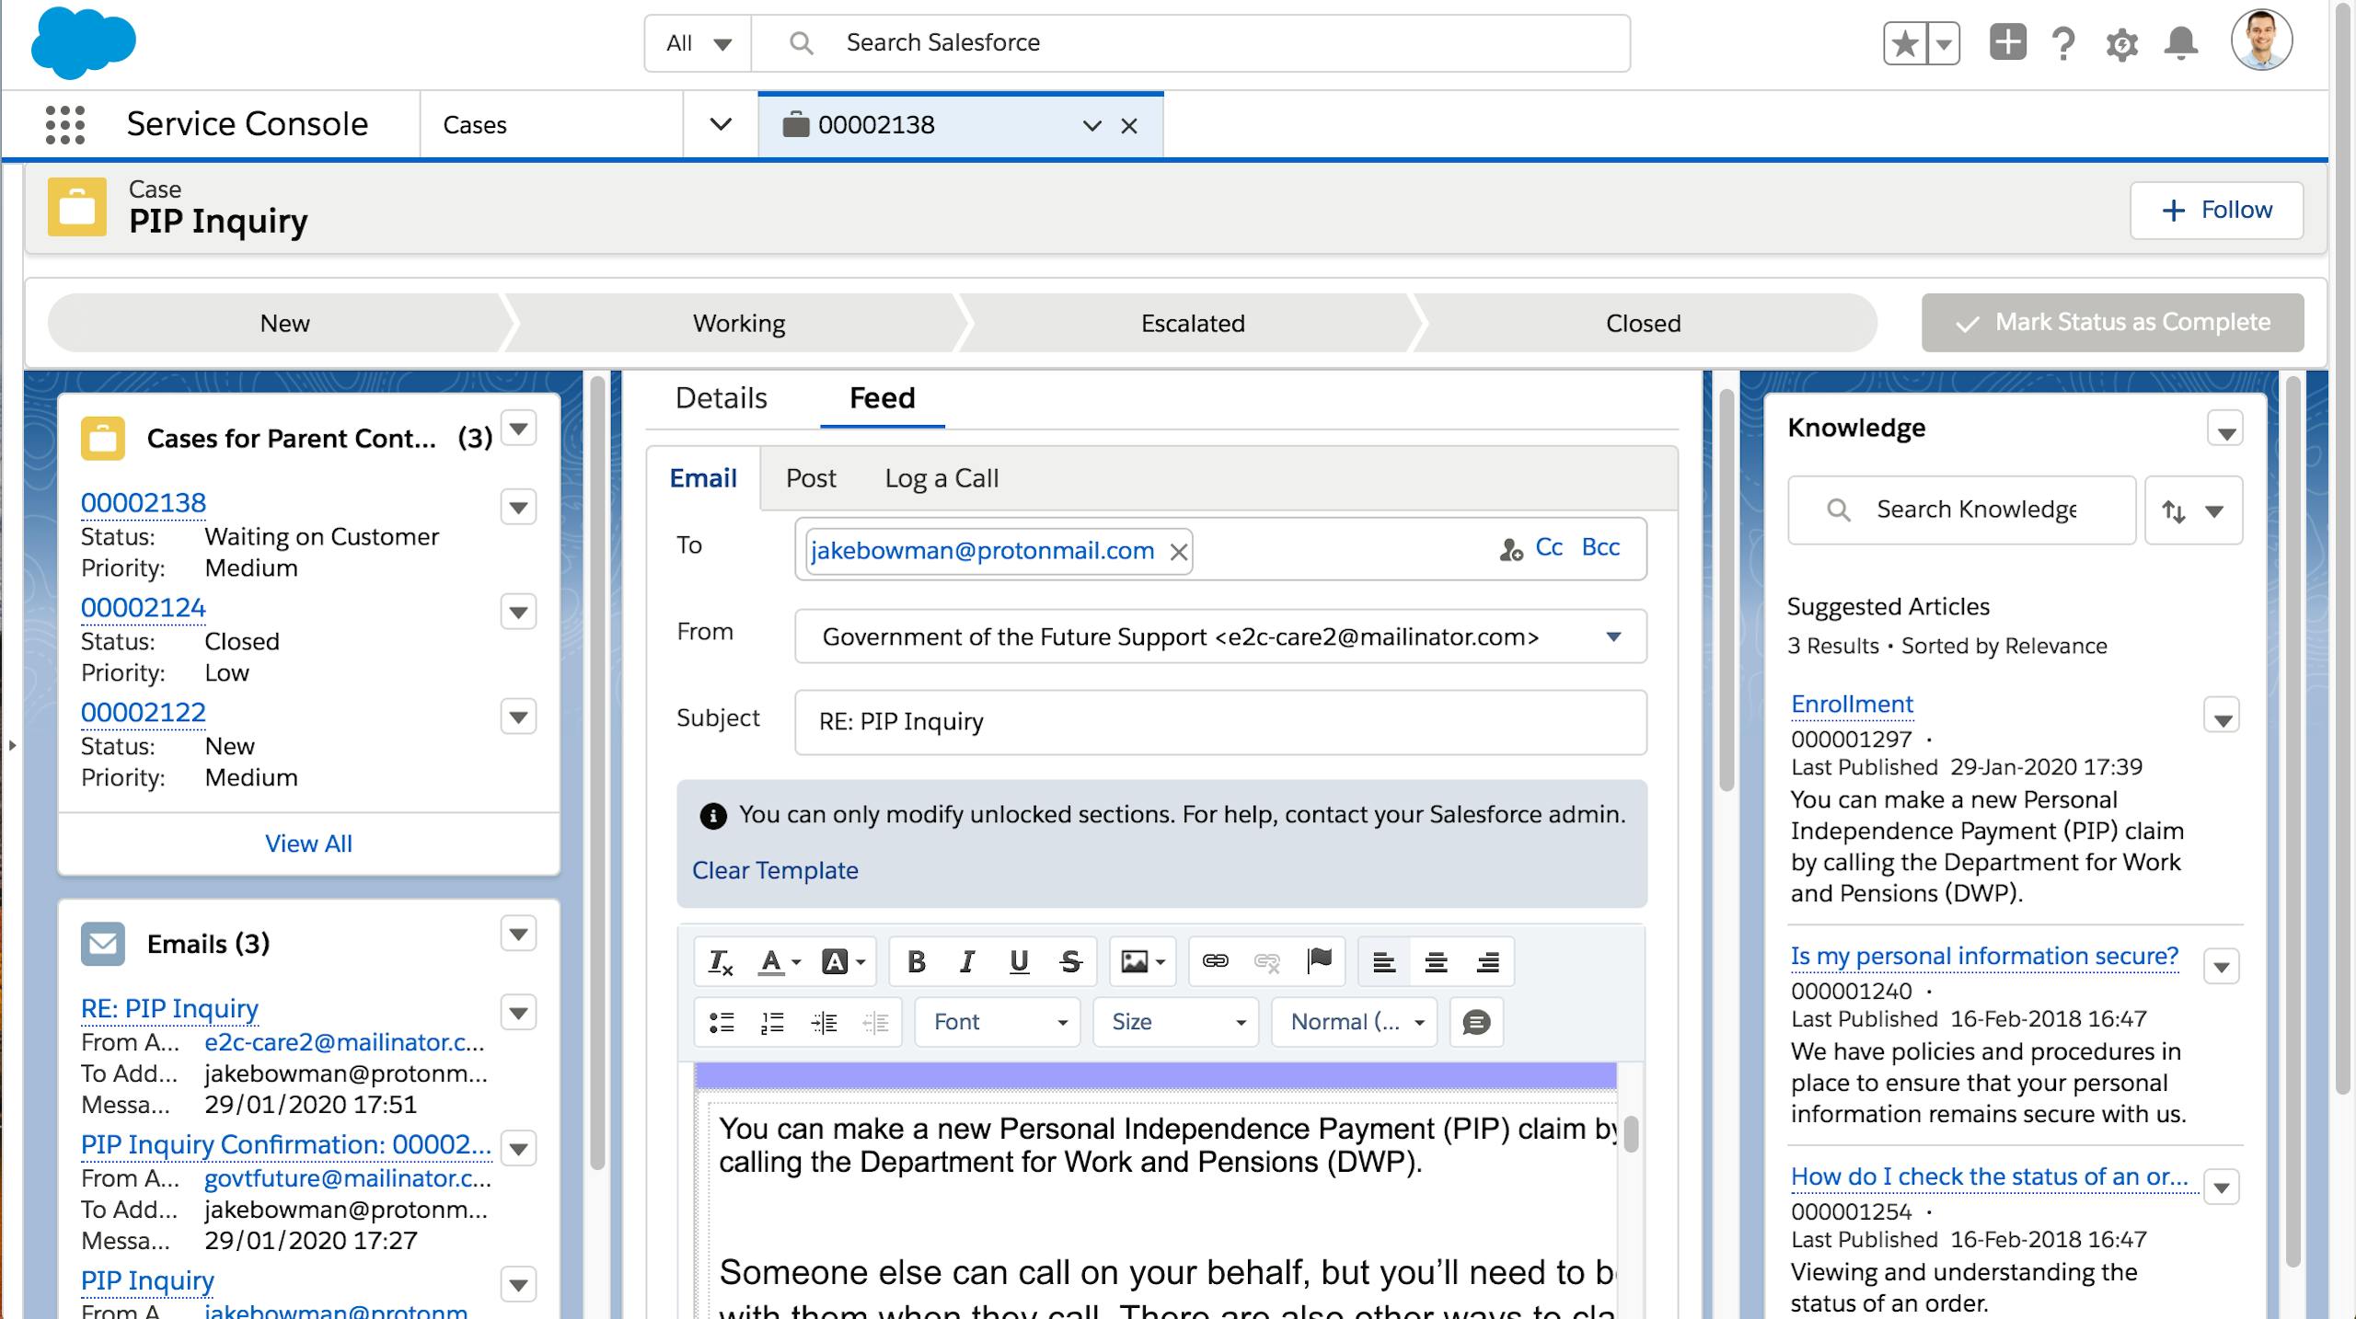Insert a bulleted list
2356x1319 pixels.
click(722, 1022)
